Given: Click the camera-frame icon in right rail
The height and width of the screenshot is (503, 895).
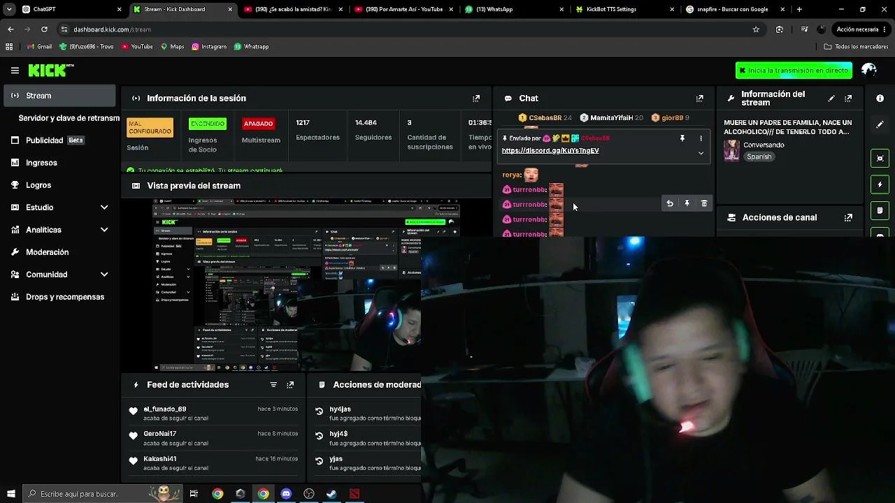Looking at the screenshot, I should click(880, 159).
